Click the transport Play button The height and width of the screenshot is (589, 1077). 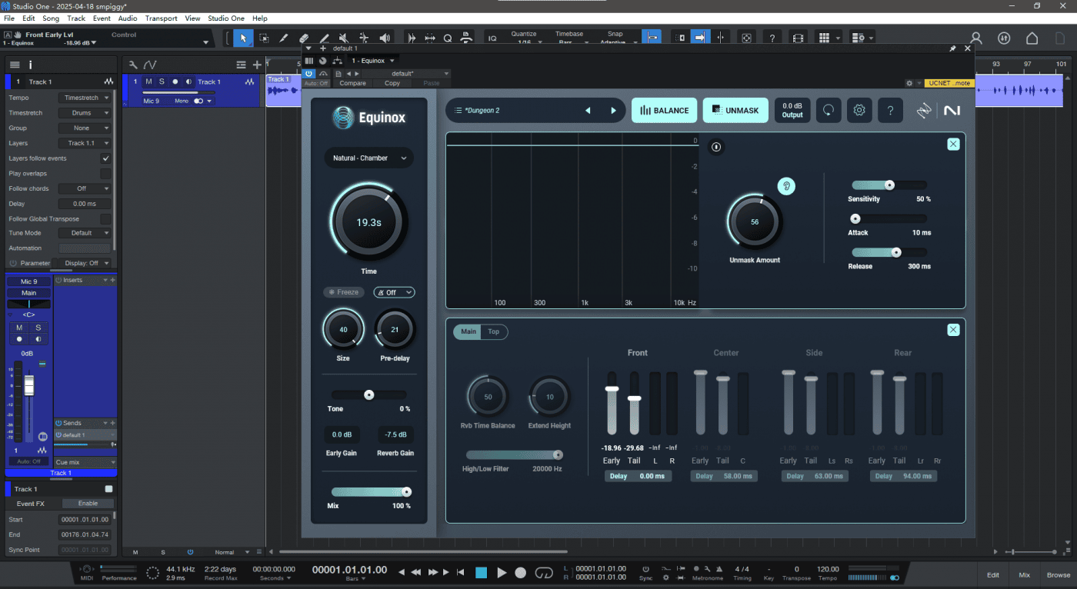tap(502, 572)
